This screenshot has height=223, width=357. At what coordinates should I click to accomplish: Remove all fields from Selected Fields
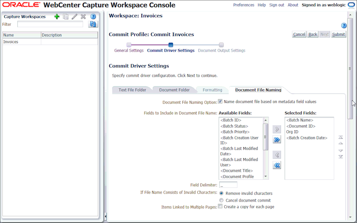point(277,165)
